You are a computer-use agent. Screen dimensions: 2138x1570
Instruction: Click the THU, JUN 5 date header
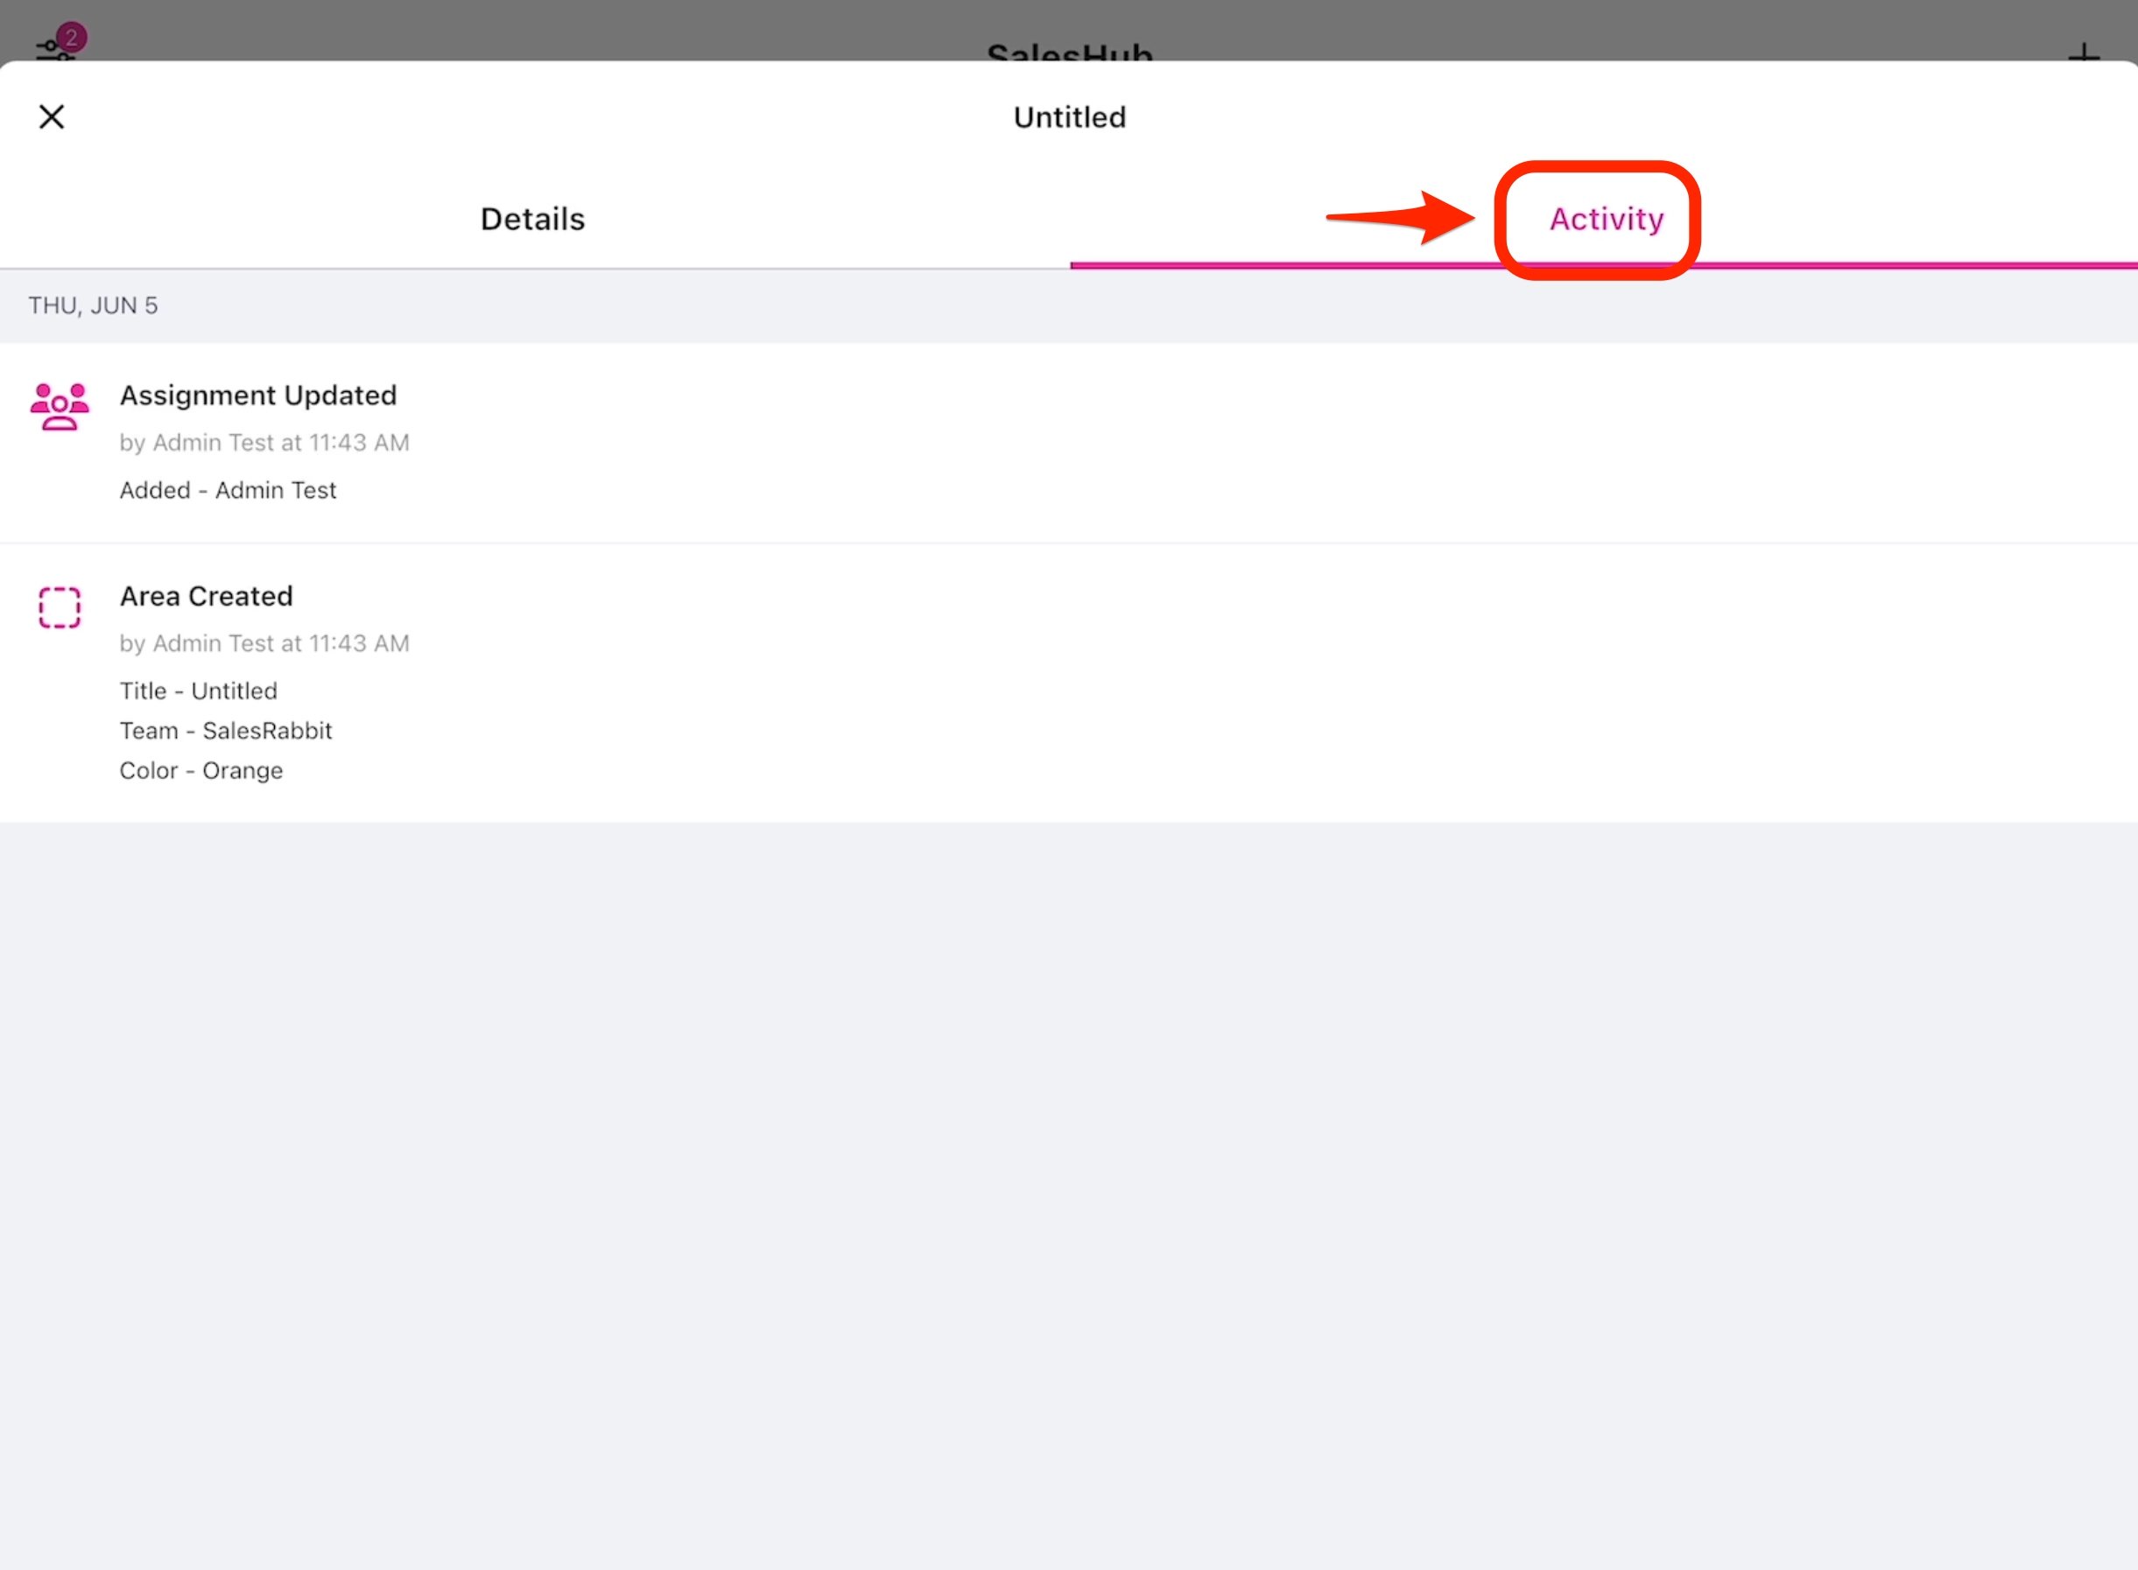[x=93, y=306]
